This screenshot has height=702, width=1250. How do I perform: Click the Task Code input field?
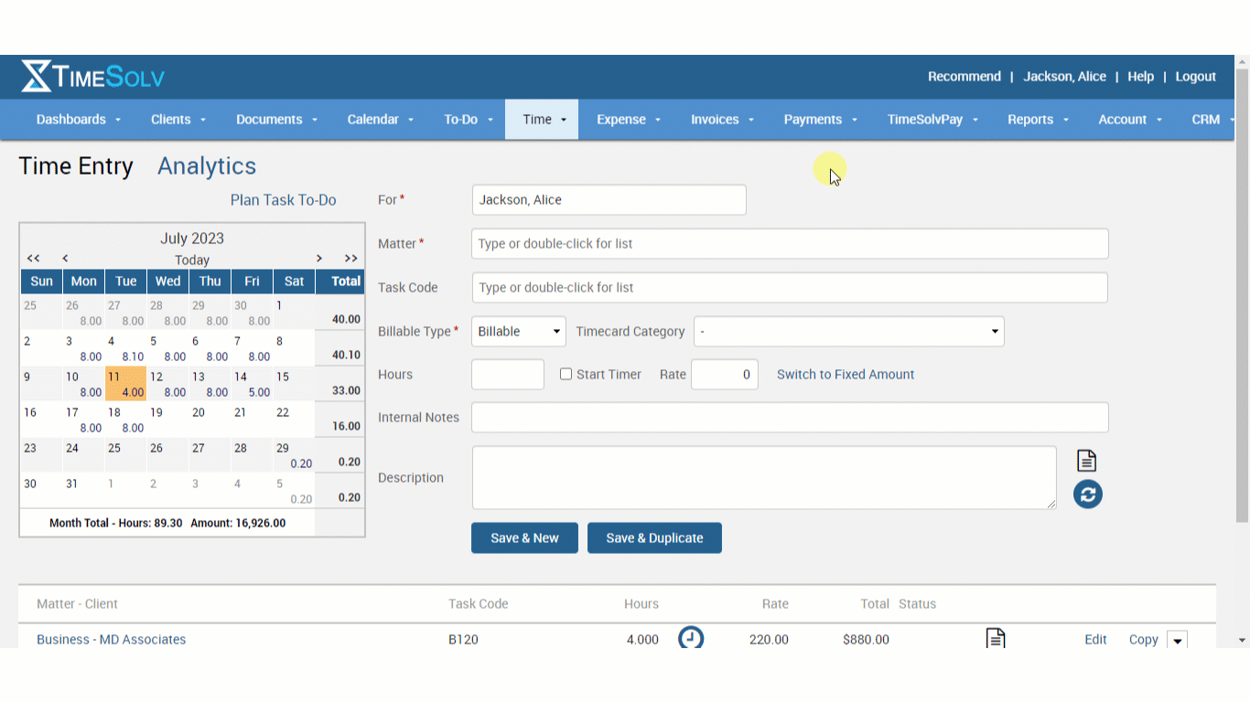(x=790, y=288)
